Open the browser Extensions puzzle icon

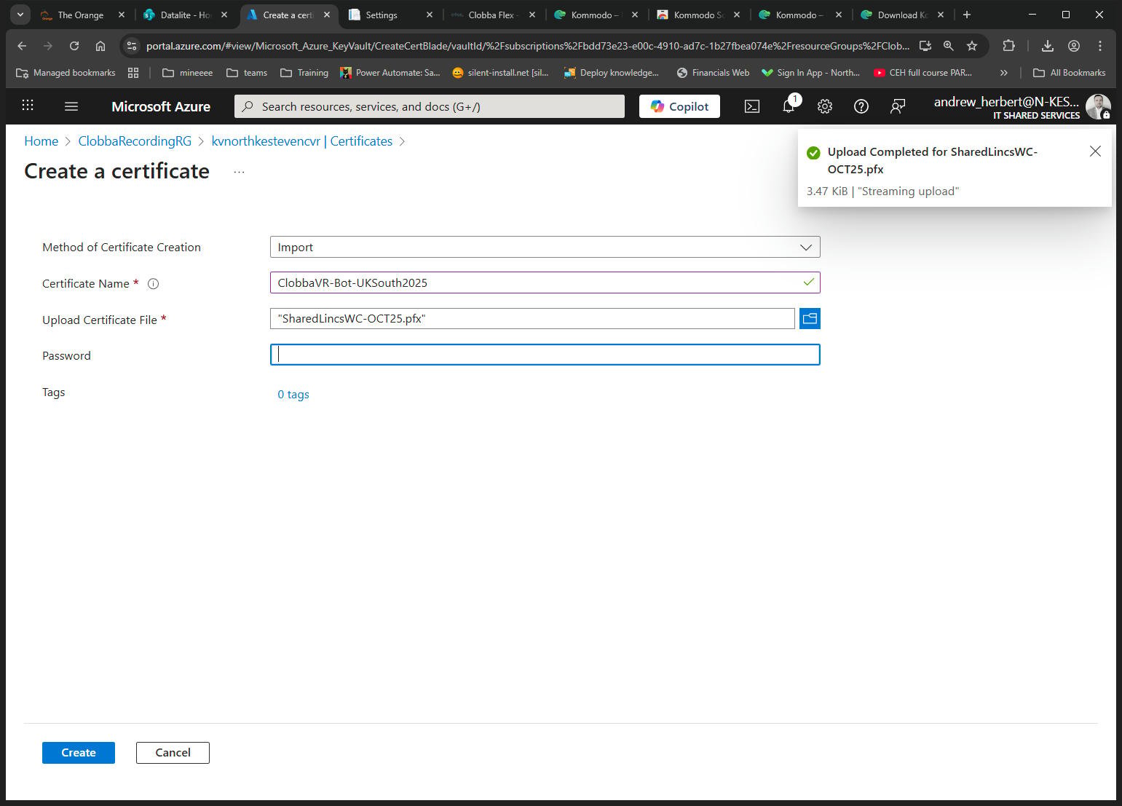click(1008, 46)
